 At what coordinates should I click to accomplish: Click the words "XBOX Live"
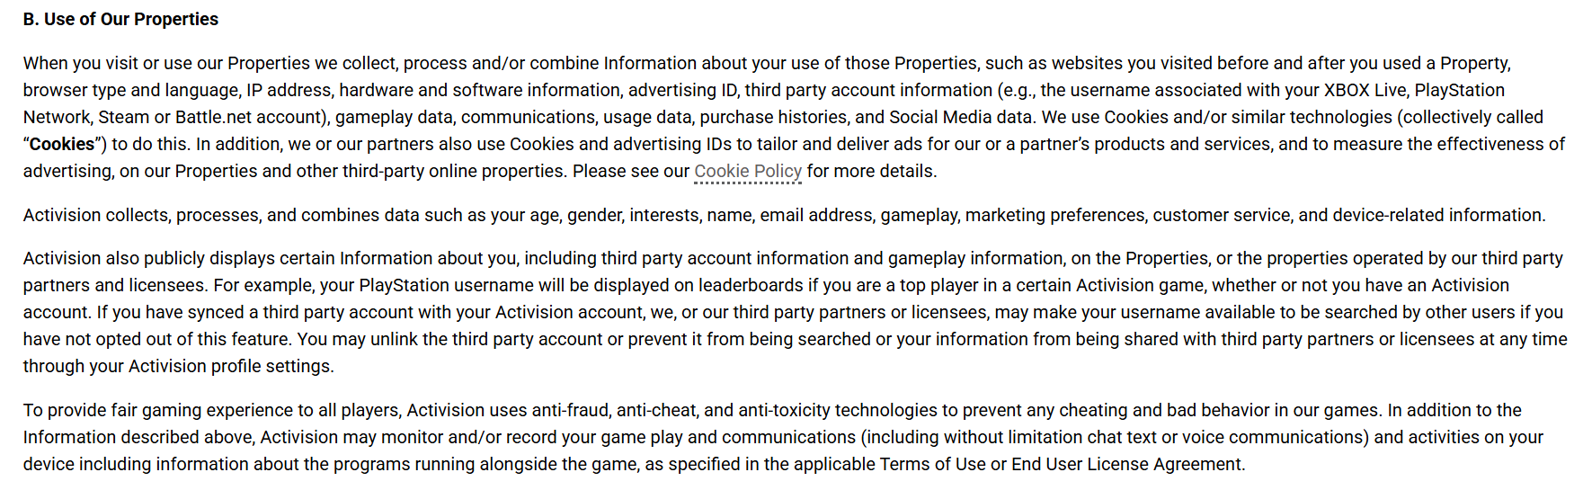[x=1366, y=90]
